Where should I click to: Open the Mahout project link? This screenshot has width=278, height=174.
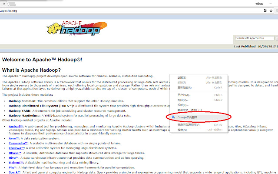pos(16,162)
